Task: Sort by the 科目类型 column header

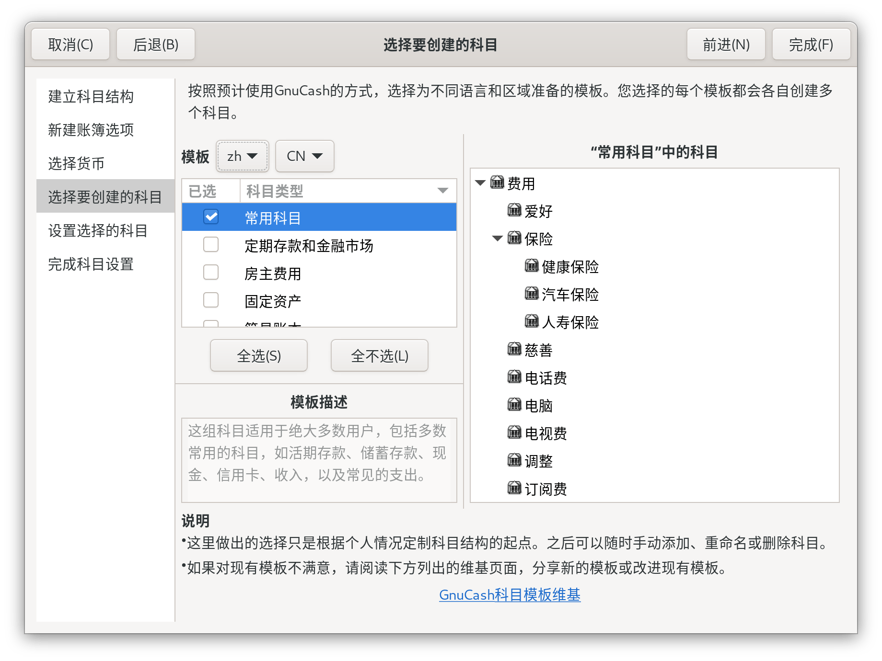Action: click(x=348, y=191)
